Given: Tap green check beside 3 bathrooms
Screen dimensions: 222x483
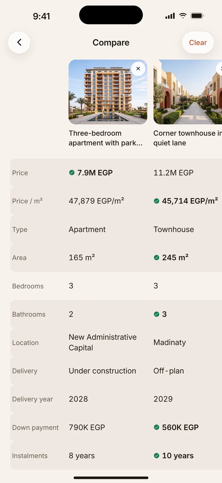Looking at the screenshot, I should coord(156,314).
